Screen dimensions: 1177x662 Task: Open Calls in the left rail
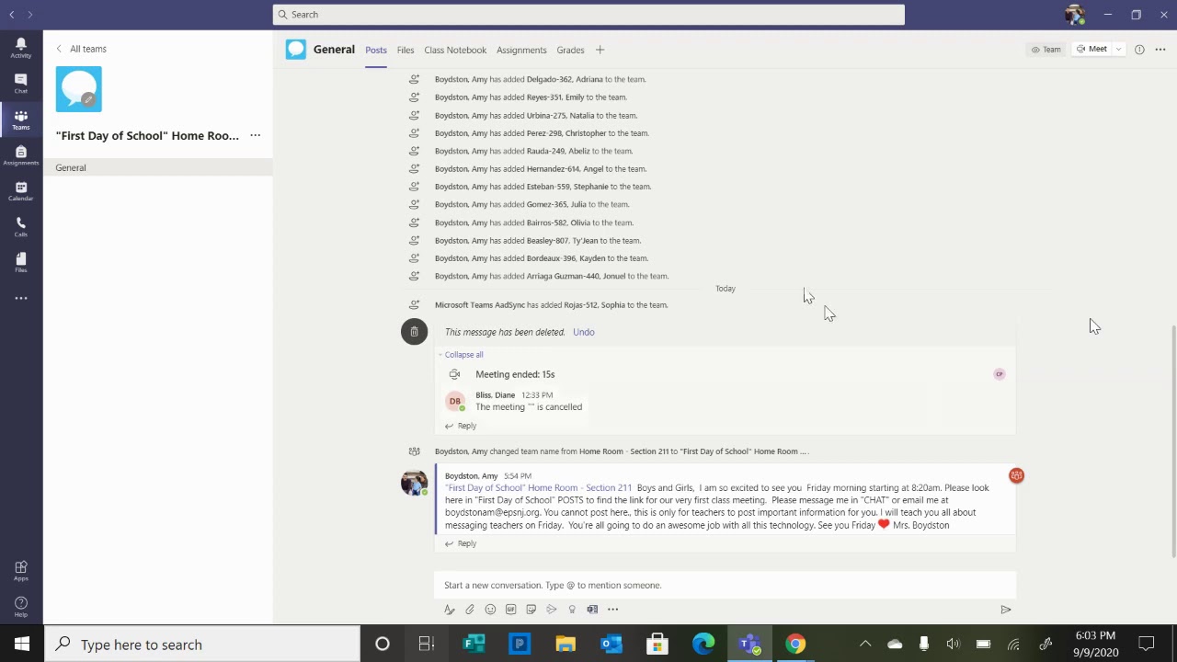click(20, 227)
